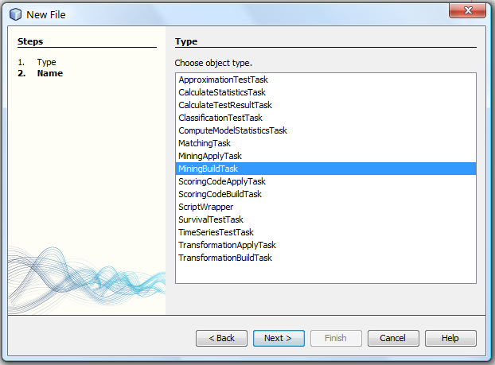
Task: Proceed with the Next button
Action: click(279, 338)
